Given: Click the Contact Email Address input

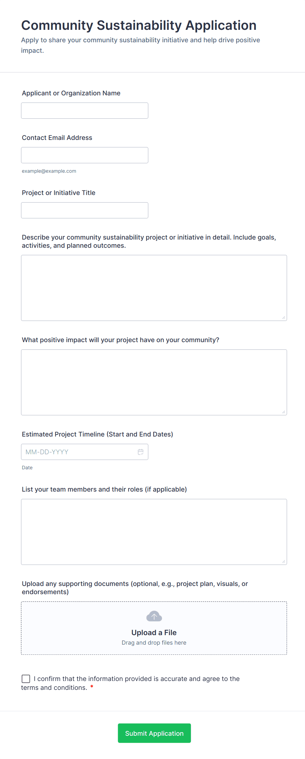Looking at the screenshot, I should 85,155.
